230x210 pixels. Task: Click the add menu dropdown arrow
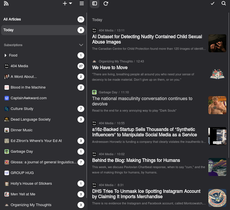click(70, 3)
